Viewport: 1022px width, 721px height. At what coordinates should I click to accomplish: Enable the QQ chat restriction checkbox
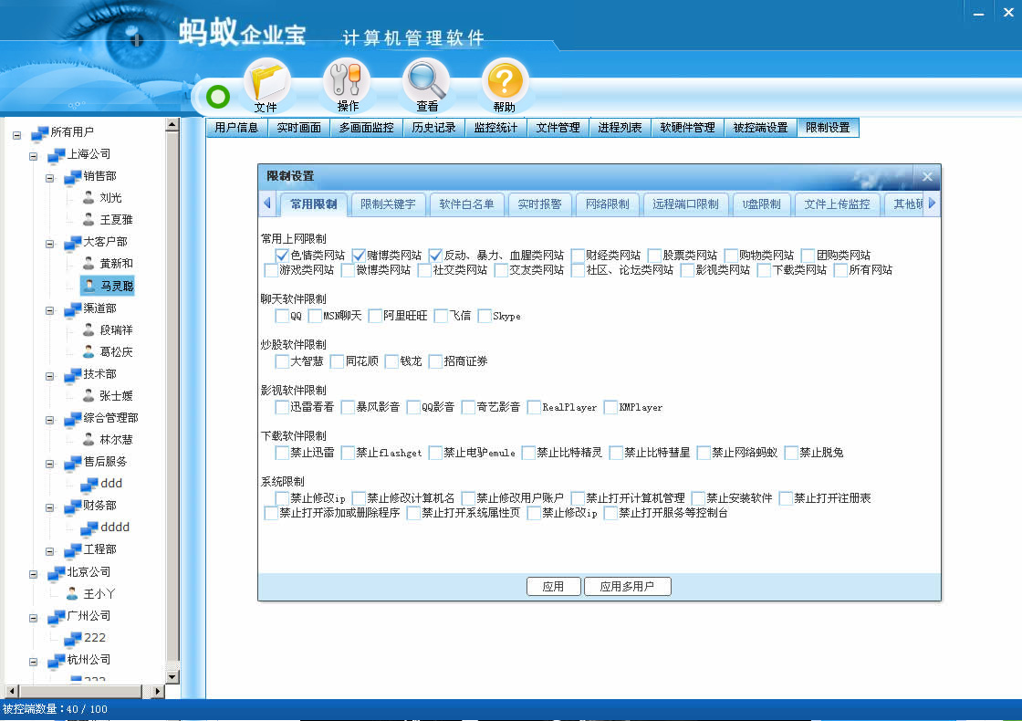pyautogui.click(x=282, y=316)
